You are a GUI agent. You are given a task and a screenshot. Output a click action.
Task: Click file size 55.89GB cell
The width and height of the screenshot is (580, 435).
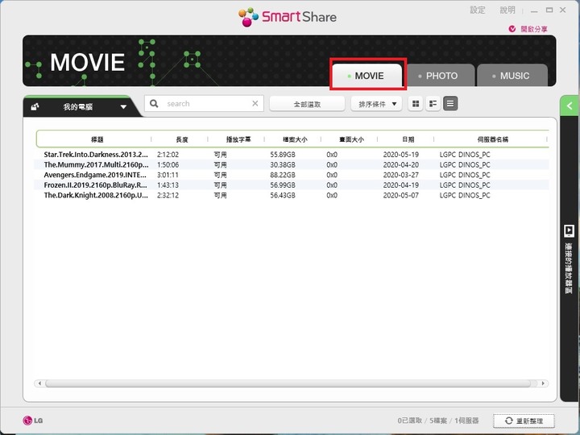(283, 155)
